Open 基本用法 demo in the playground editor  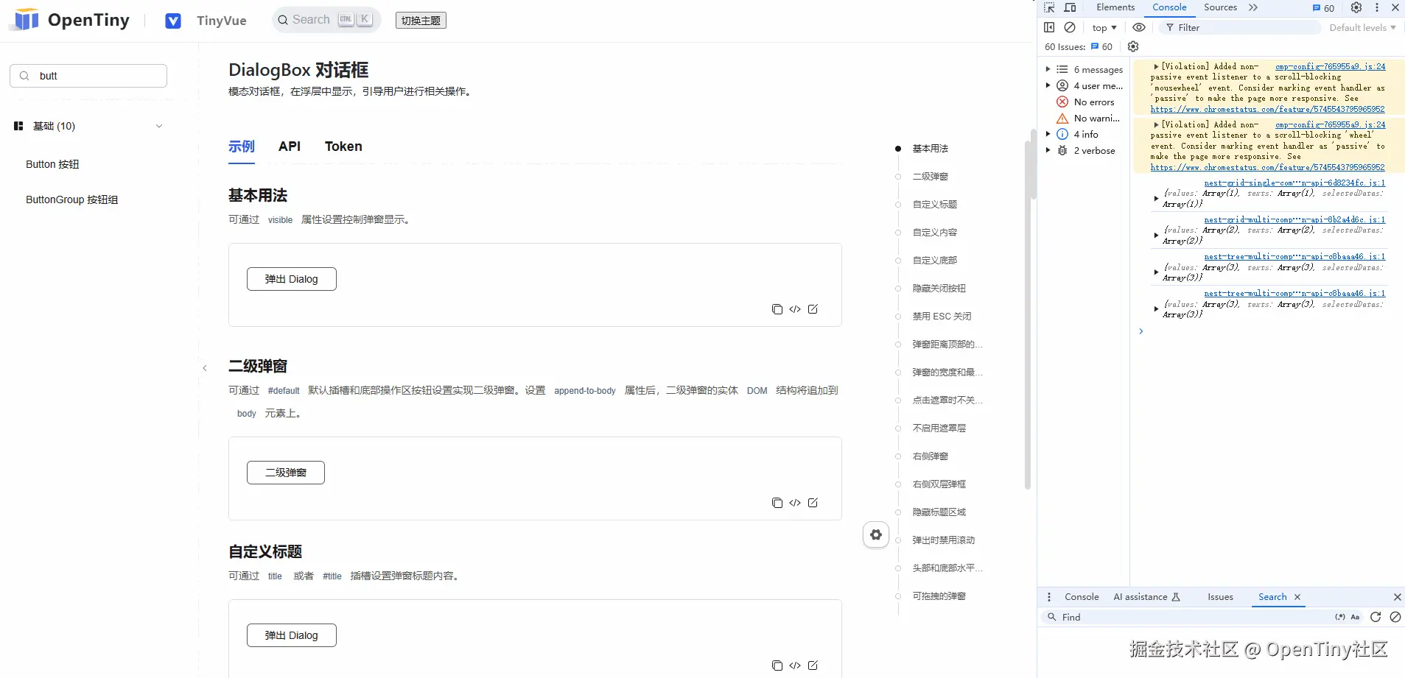coord(813,308)
